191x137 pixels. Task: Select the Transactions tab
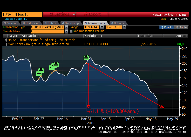95,23
